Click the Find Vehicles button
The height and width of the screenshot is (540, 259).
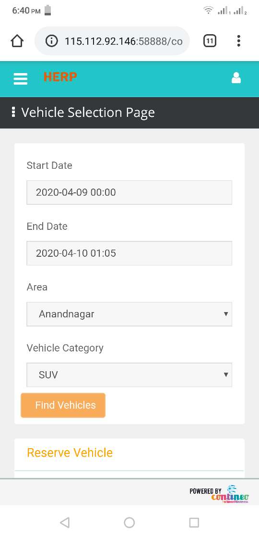coord(63,405)
